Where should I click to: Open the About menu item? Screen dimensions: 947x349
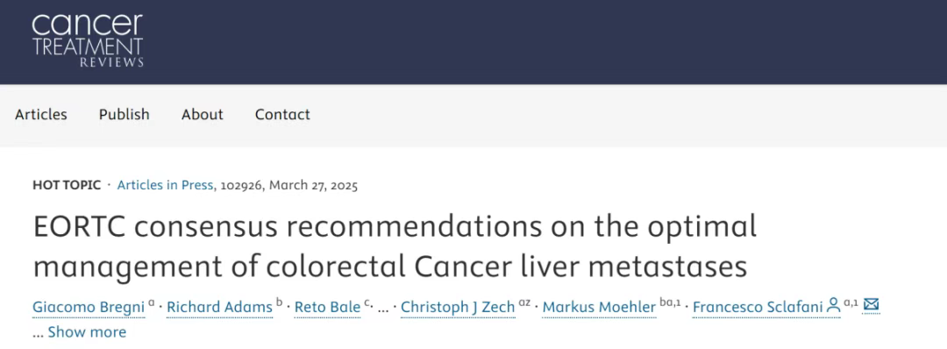pos(203,115)
